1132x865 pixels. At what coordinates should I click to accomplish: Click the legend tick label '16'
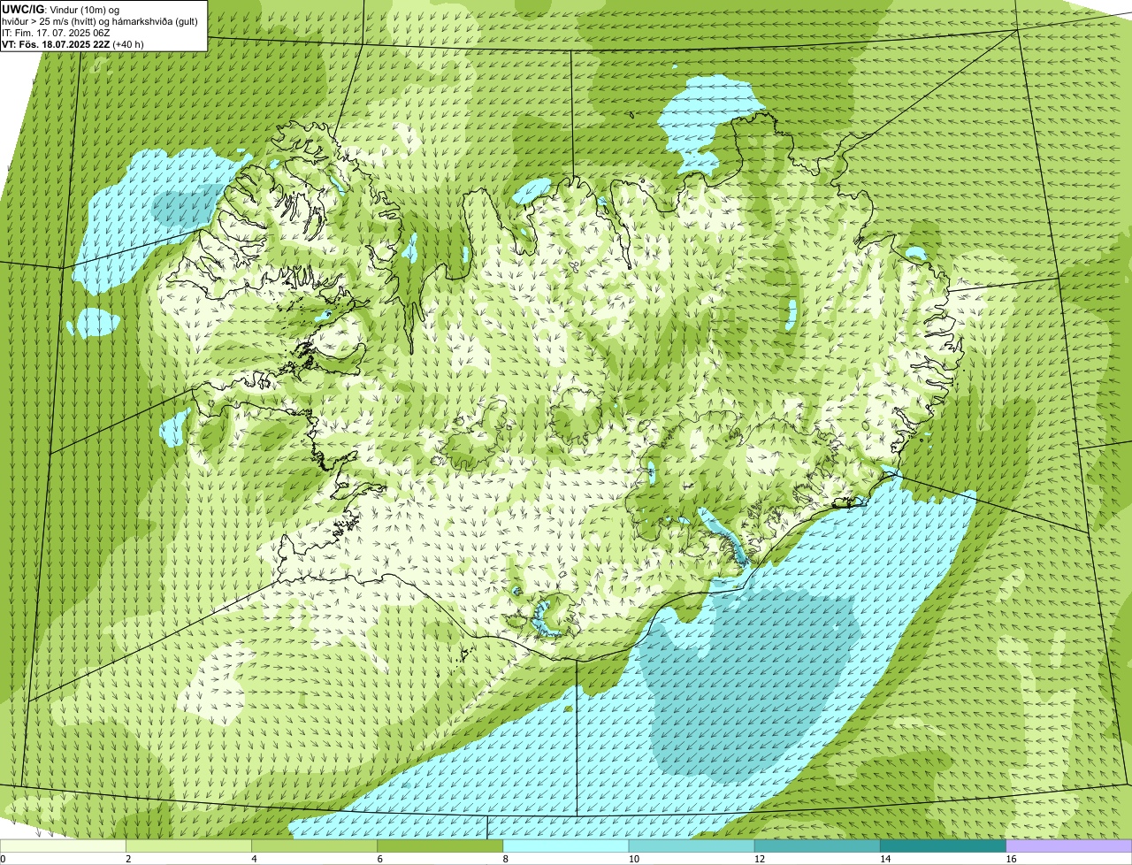coord(1010,858)
